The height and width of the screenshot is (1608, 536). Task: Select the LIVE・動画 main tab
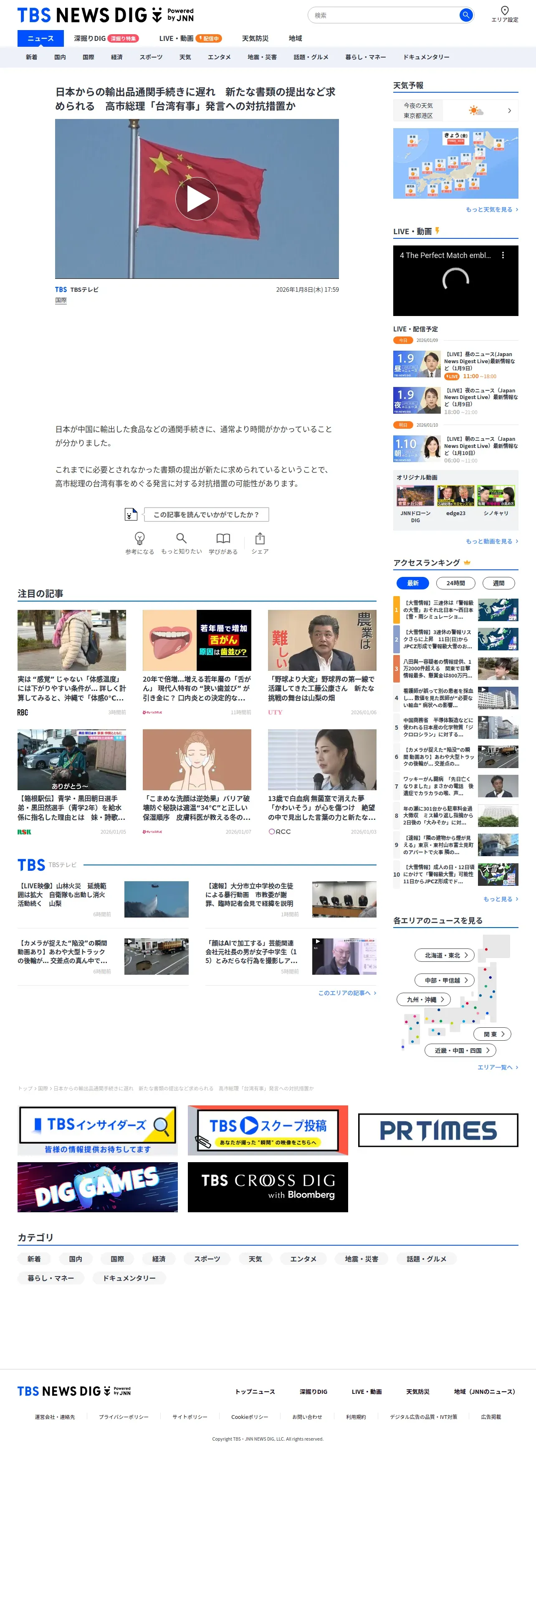point(190,38)
